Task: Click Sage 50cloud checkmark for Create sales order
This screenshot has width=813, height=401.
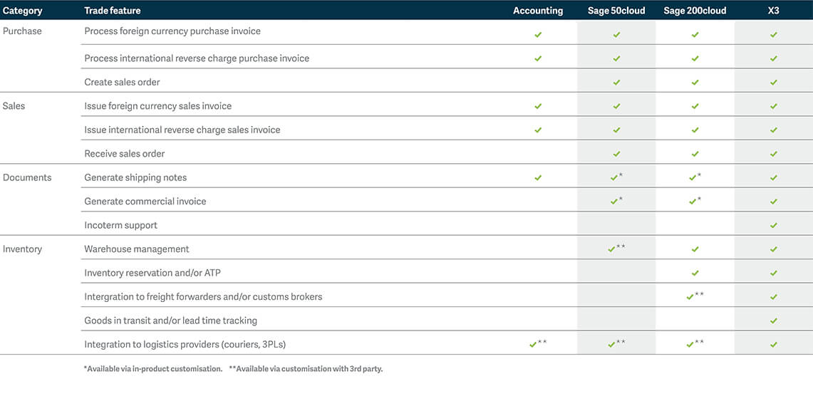Action: click(x=616, y=83)
